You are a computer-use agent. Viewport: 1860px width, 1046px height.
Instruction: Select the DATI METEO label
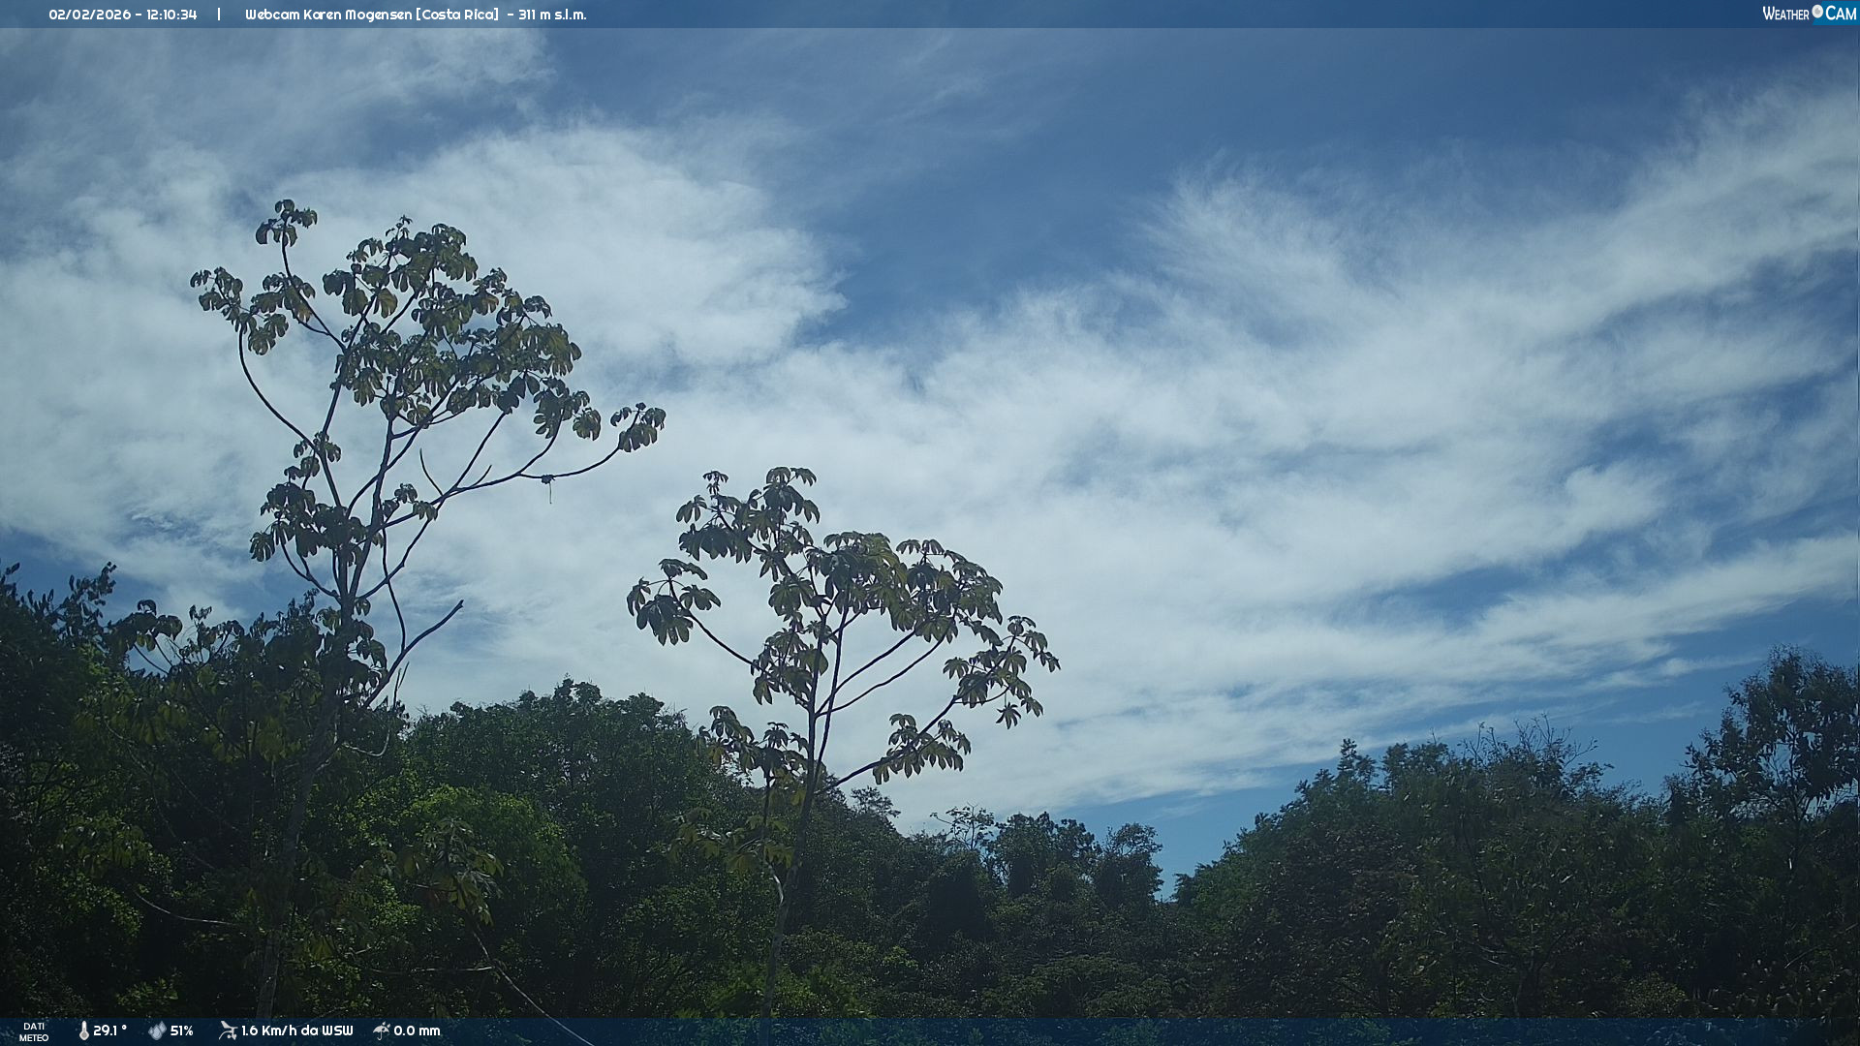34,1031
